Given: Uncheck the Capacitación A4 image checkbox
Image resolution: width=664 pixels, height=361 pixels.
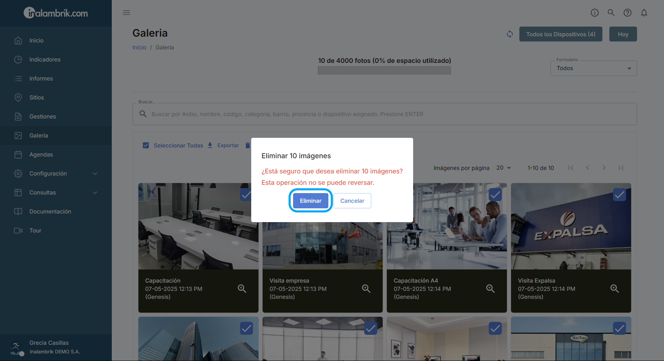Looking at the screenshot, I should coord(495,195).
